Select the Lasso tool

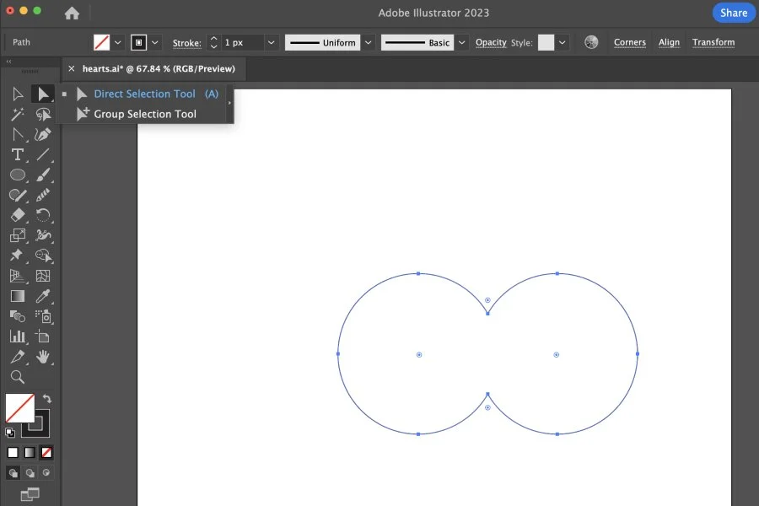tap(43, 115)
